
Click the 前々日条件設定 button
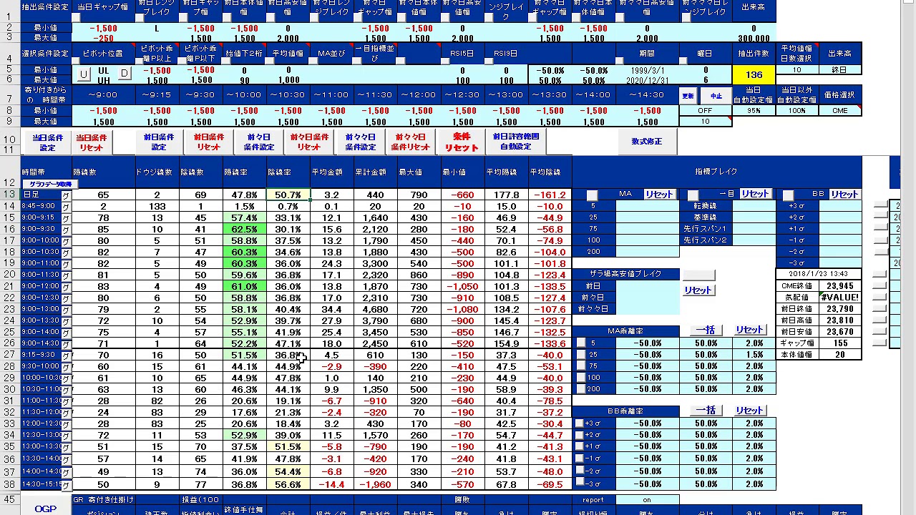258,142
